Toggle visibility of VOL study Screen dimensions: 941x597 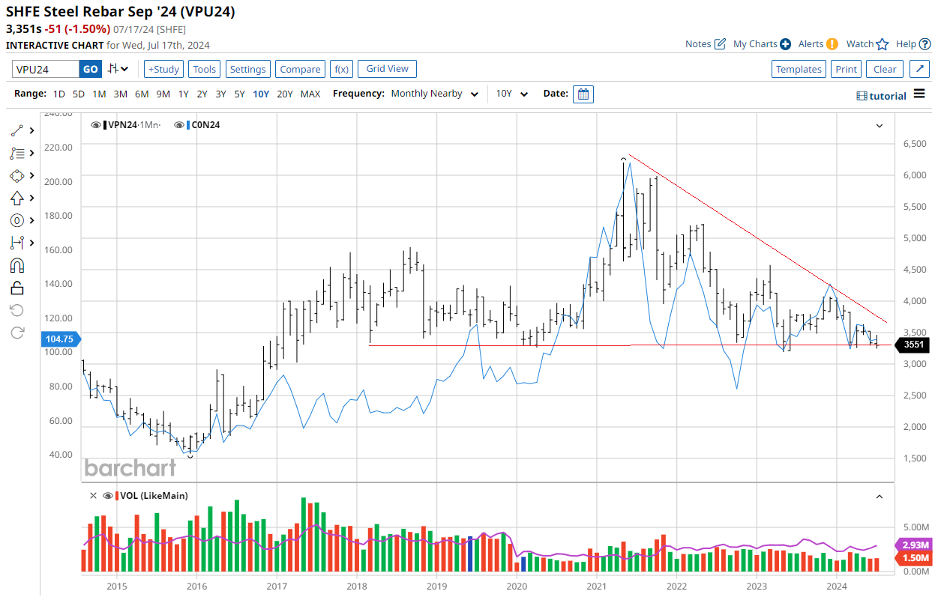109,496
